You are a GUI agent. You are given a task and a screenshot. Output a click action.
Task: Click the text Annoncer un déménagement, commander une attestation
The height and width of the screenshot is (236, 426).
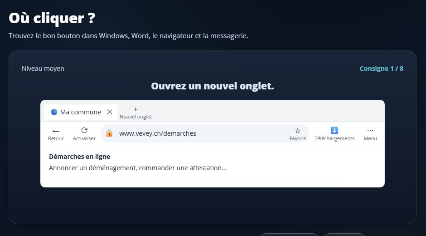point(137,168)
